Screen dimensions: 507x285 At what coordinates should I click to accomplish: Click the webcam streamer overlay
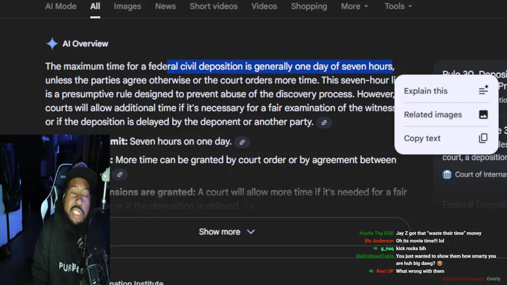pyautogui.click(x=55, y=209)
